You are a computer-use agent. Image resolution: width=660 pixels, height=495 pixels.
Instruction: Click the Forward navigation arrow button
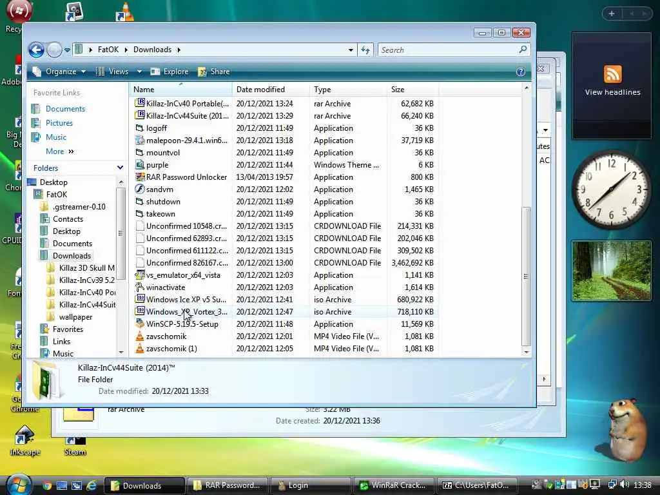point(54,50)
